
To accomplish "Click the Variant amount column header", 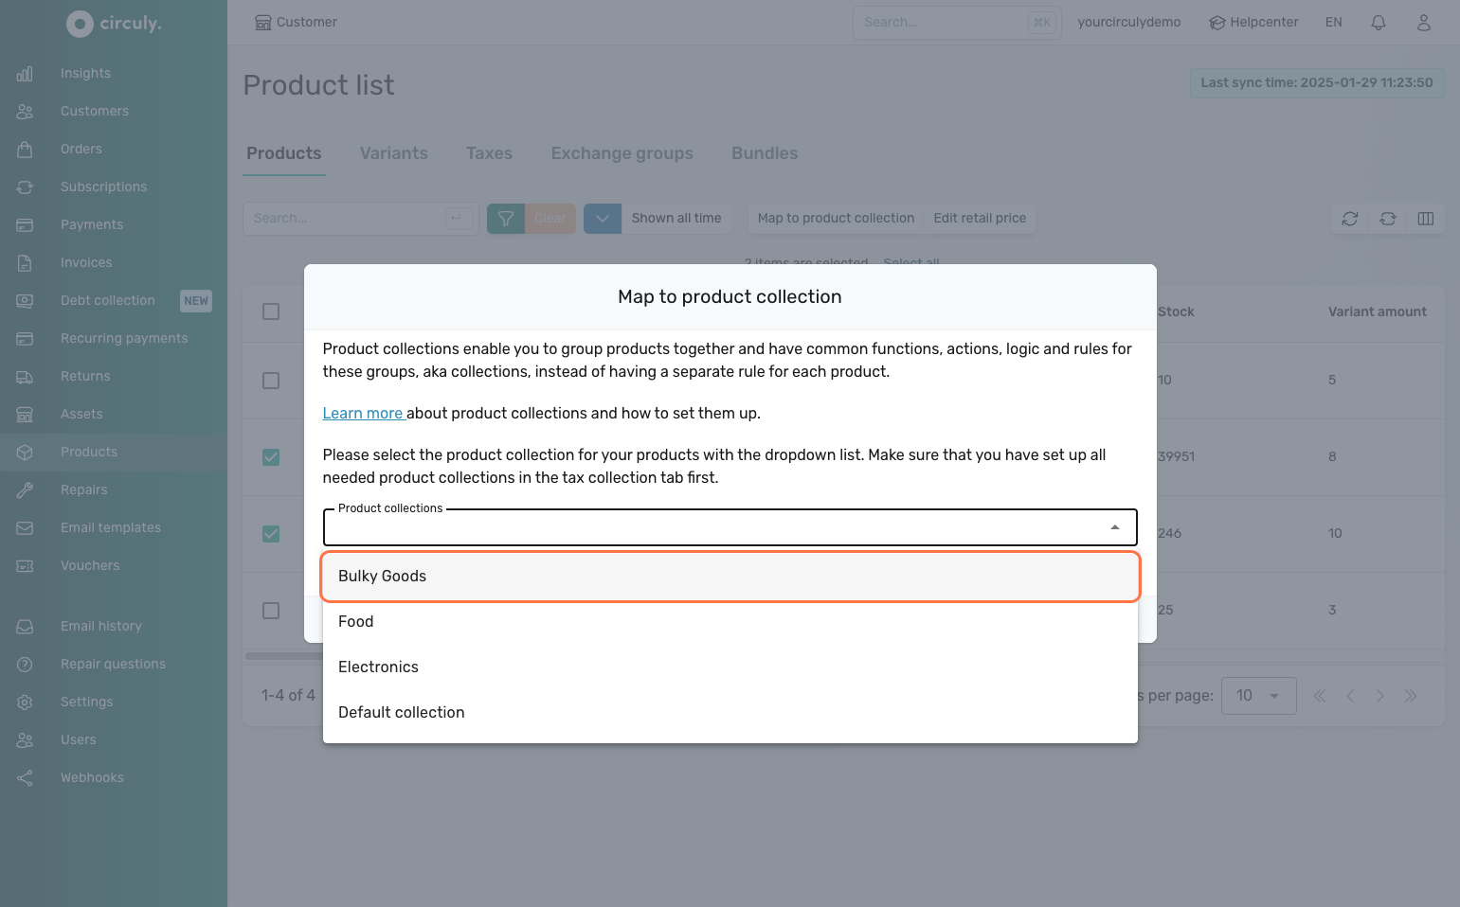I will coord(1377,311).
